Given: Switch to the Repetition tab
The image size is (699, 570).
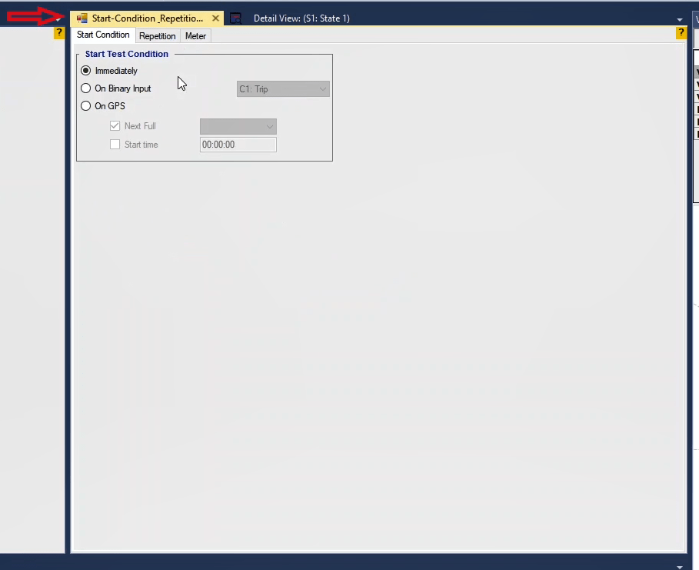Looking at the screenshot, I should pyautogui.click(x=158, y=36).
